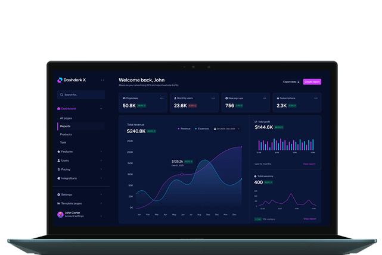Open more options on the Subscriptions card
The width and height of the screenshot is (382, 255).
tap(315, 97)
